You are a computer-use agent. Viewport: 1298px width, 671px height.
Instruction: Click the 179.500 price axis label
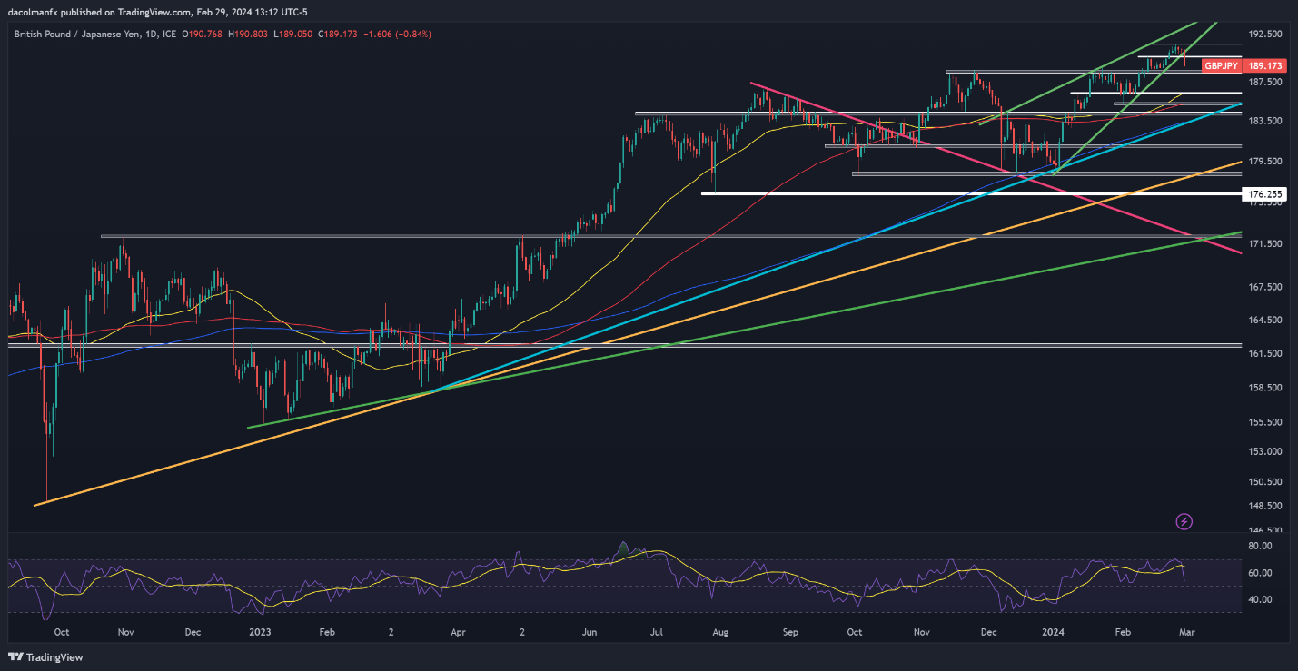click(1265, 162)
